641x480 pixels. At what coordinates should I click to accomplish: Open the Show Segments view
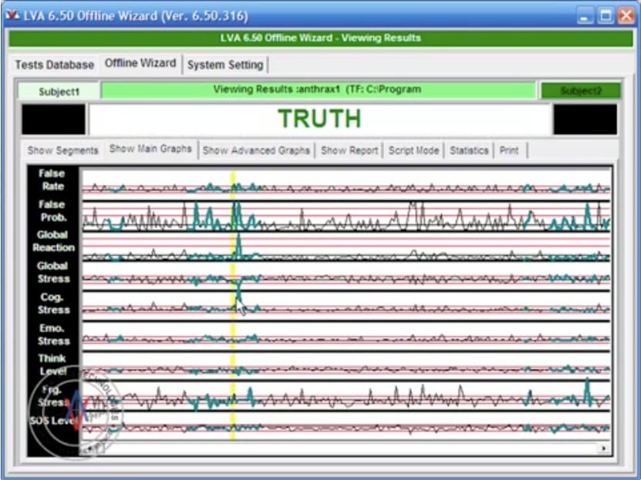(x=63, y=150)
